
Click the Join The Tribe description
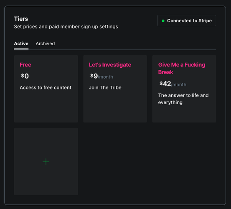(105, 87)
